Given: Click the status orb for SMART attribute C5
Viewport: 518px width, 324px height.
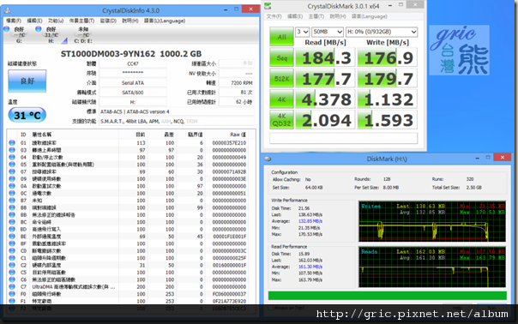Looking at the screenshot, I should click(12, 273).
